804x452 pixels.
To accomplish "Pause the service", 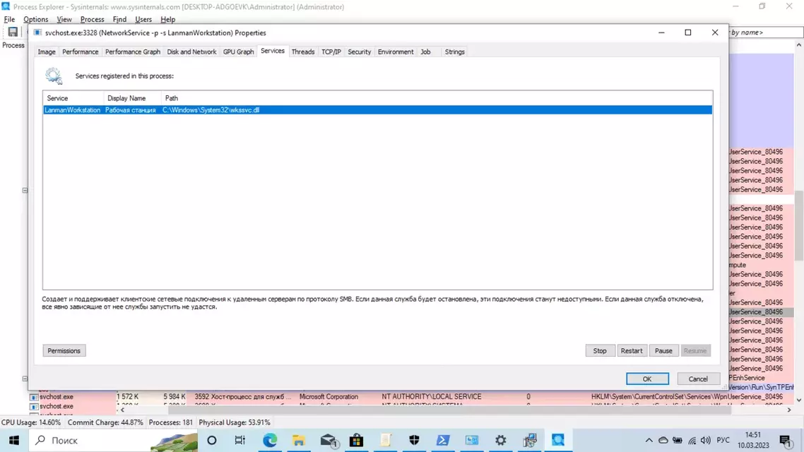I will [x=663, y=351].
